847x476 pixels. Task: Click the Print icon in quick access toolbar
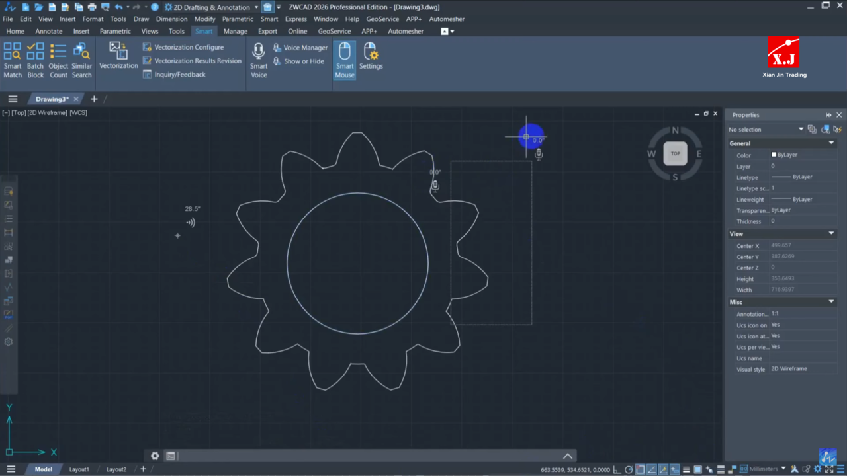coord(91,7)
